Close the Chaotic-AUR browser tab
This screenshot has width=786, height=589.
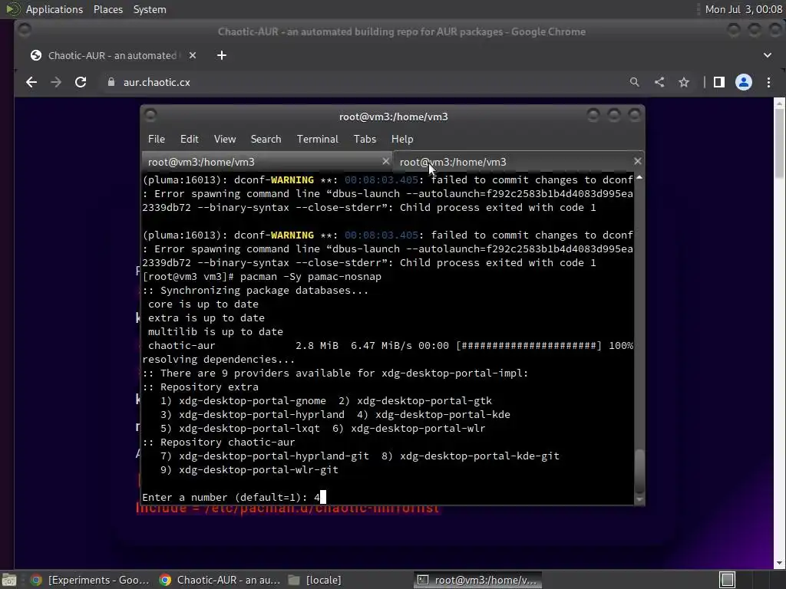tap(193, 55)
